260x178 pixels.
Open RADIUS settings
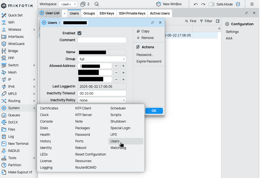(14, 151)
